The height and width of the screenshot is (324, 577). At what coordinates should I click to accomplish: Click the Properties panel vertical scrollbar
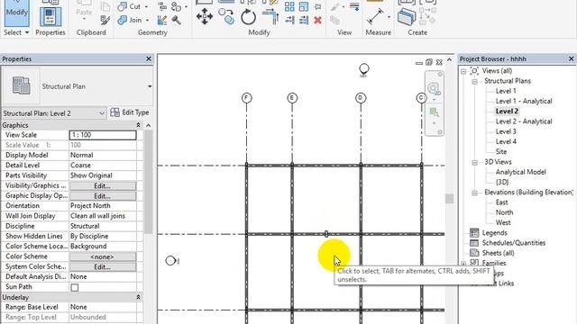[148, 182]
